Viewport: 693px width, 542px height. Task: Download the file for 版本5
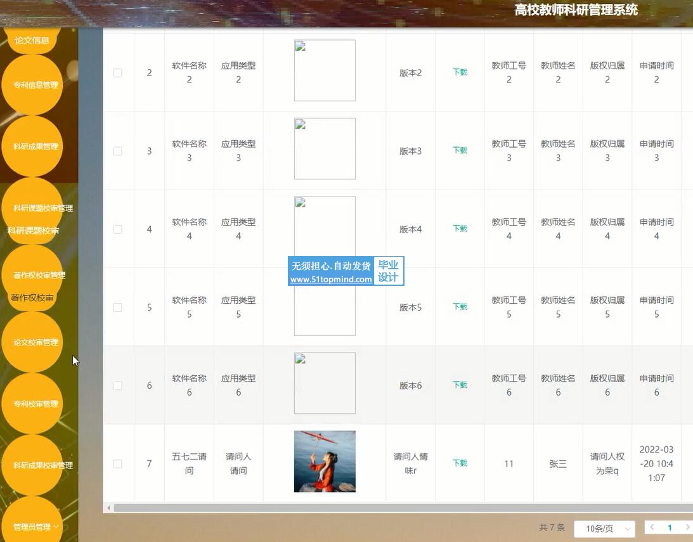click(x=460, y=307)
